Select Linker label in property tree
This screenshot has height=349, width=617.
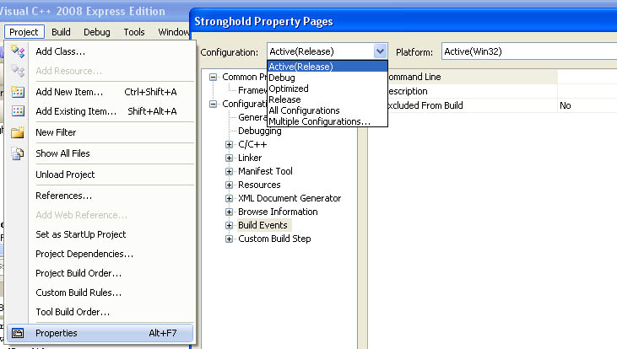coord(250,158)
